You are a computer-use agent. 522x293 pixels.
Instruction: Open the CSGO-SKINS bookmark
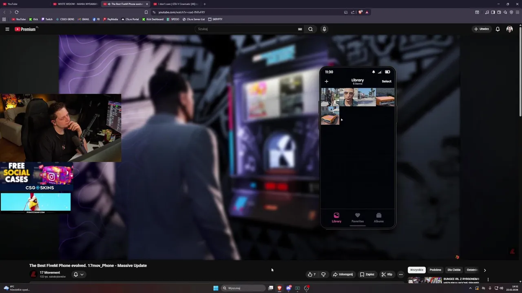tap(65, 19)
